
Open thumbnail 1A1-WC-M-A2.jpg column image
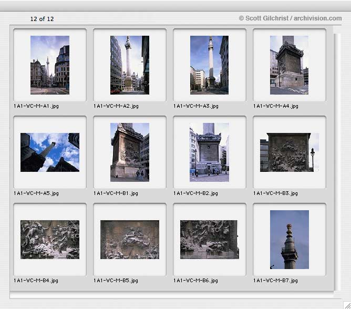[130, 65]
